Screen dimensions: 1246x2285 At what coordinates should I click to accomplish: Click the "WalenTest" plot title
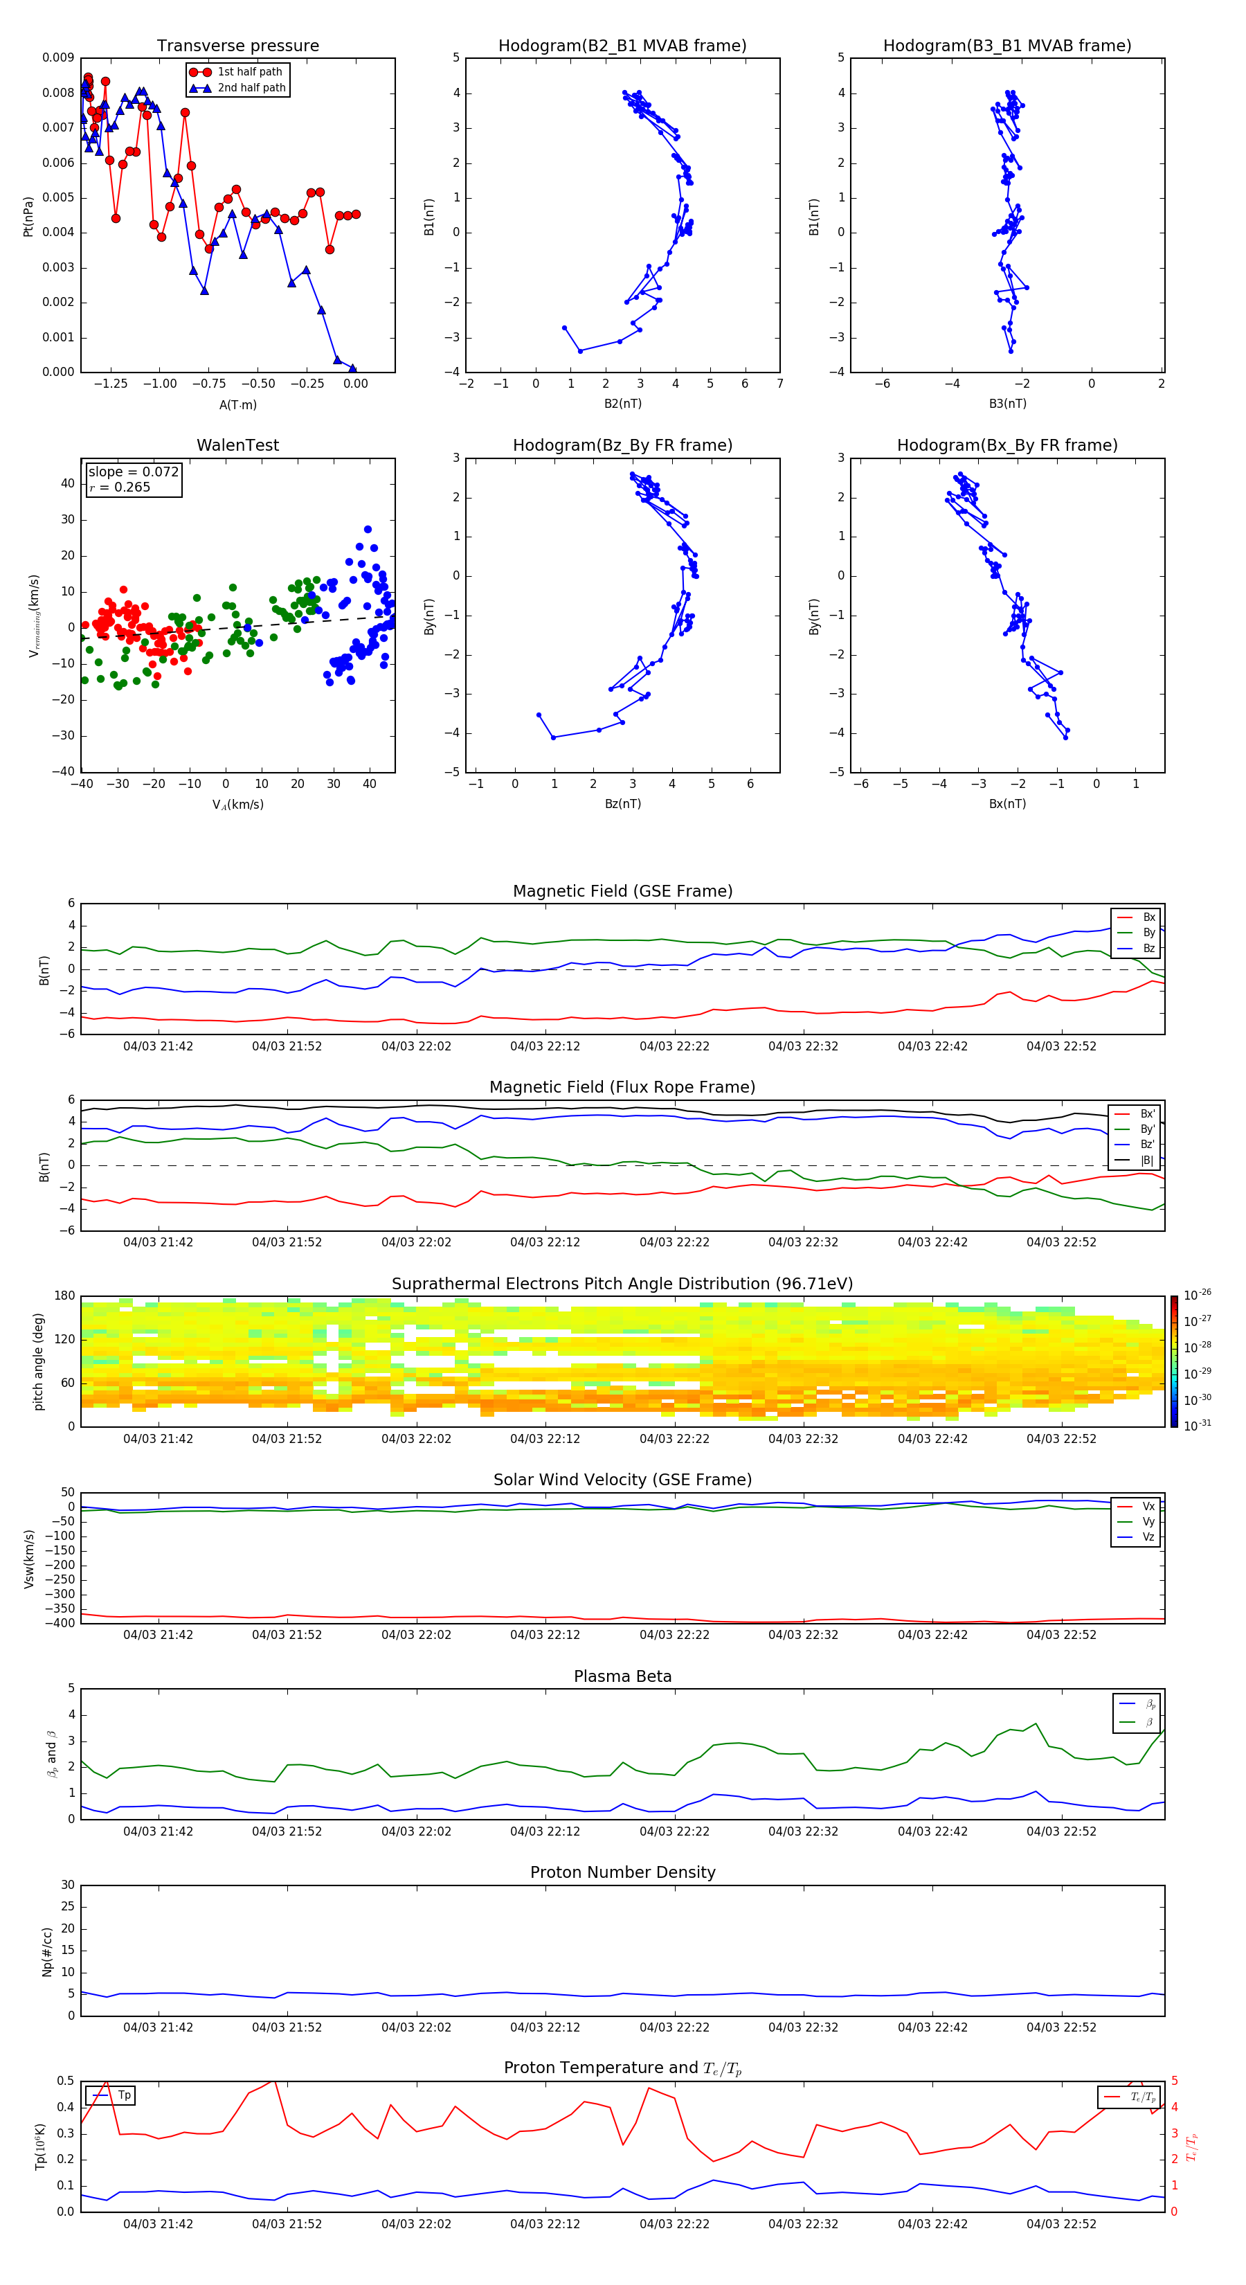pyautogui.click(x=237, y=445)
